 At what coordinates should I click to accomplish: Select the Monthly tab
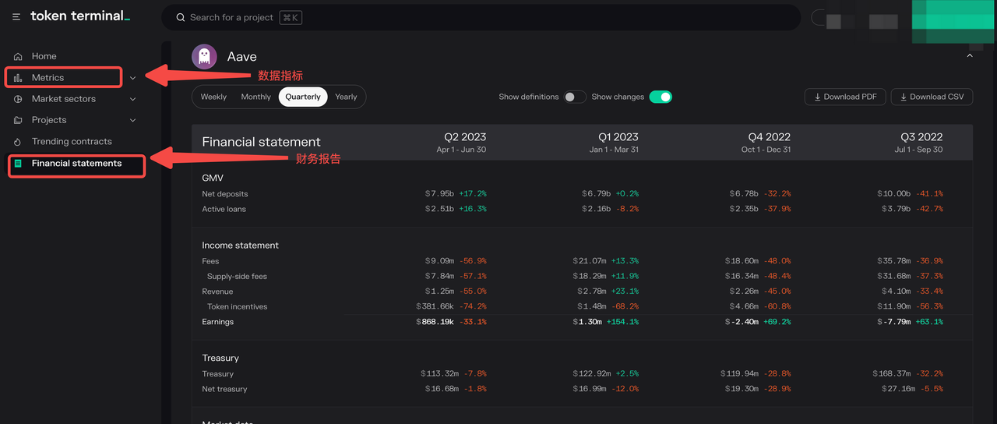(255, 97)
